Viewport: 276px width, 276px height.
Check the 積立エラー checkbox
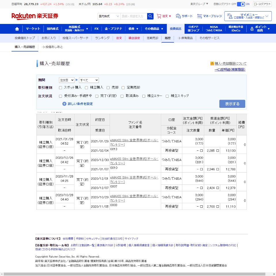(x=144, y=96)
